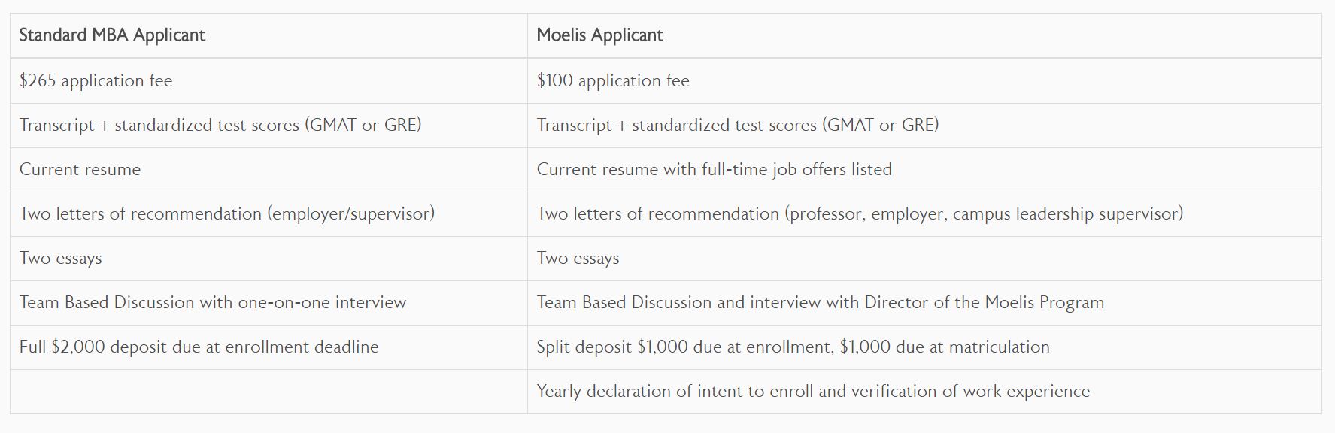This screenshot has height=433, width=1335.
Task: Click Transcript cell in Moelis Applicant column
Action: (737, 126)
